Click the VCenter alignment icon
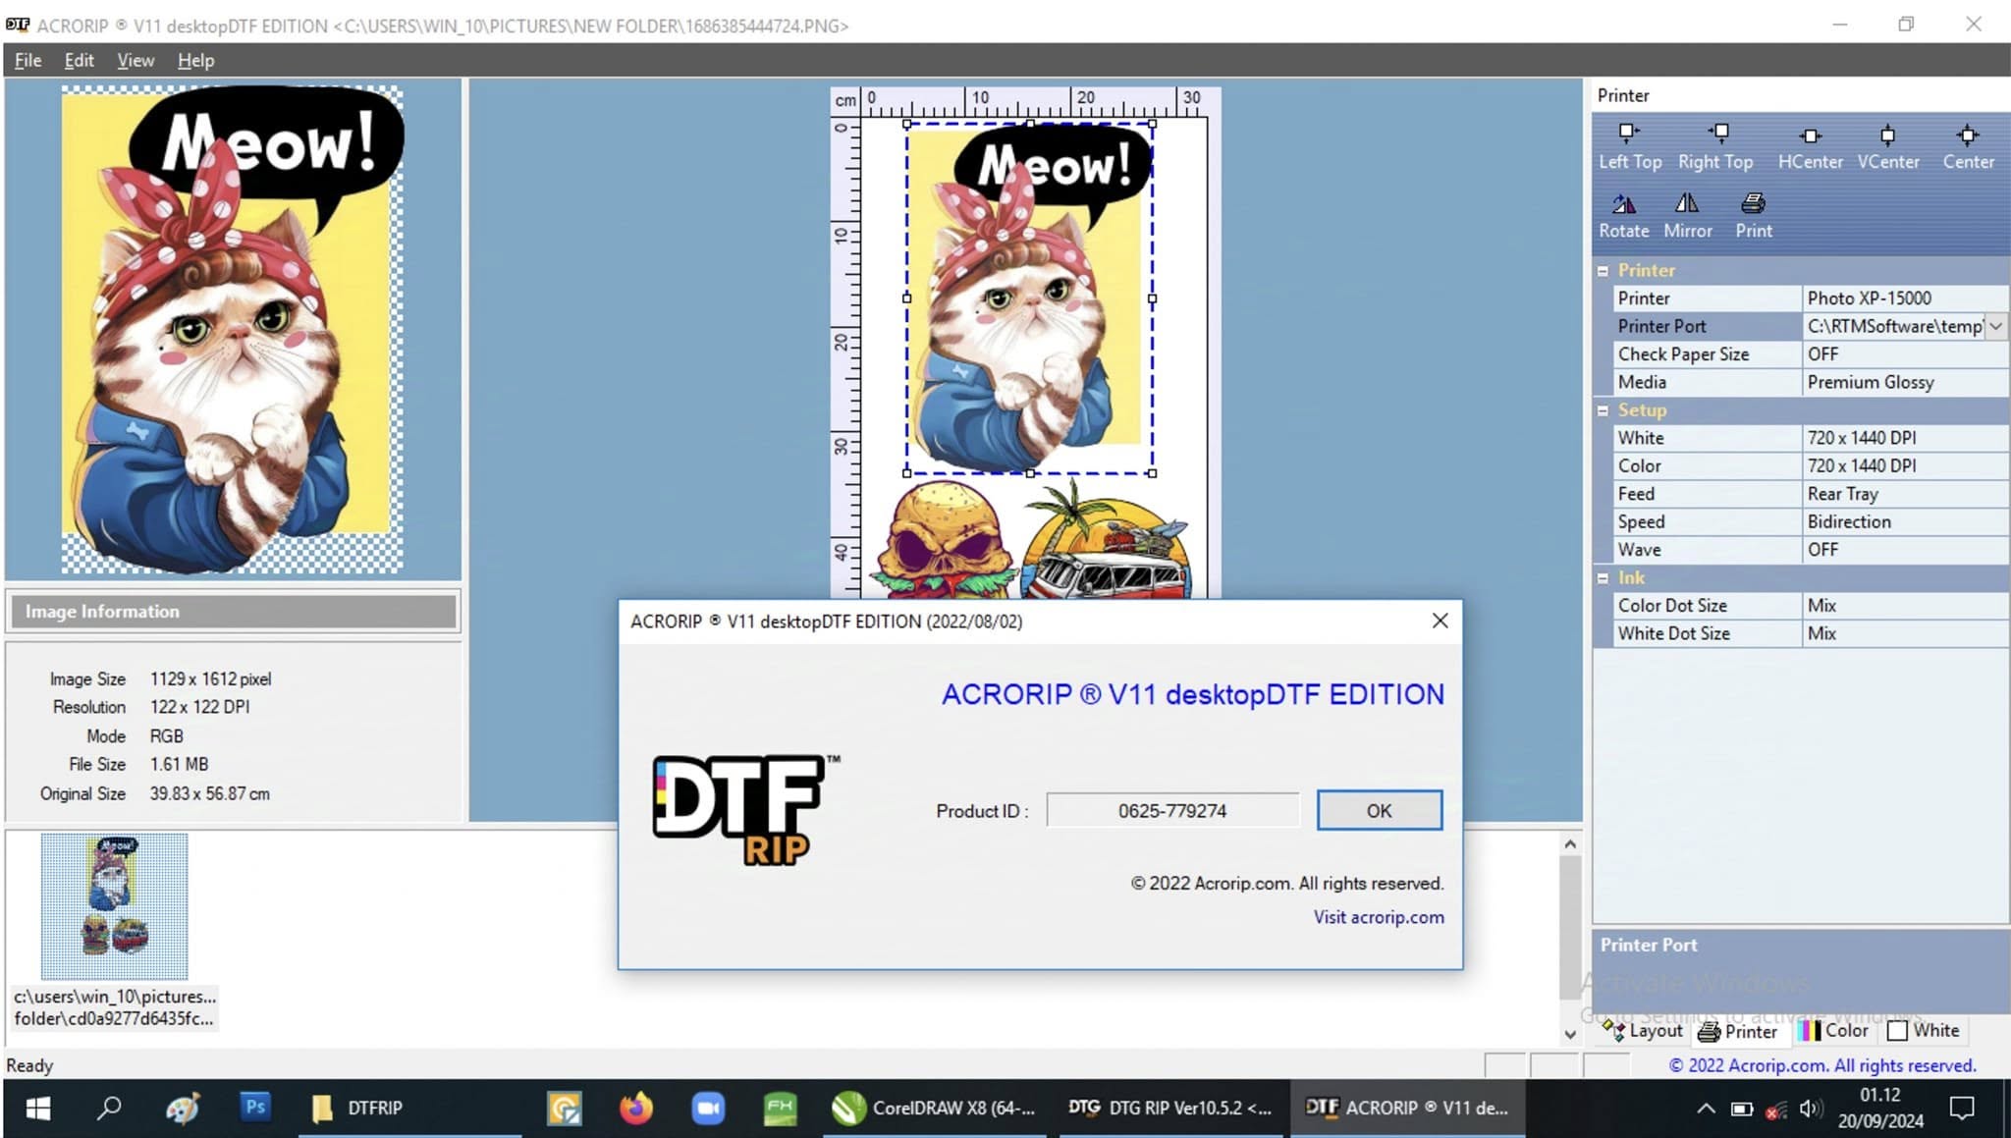 point(1887,145)
